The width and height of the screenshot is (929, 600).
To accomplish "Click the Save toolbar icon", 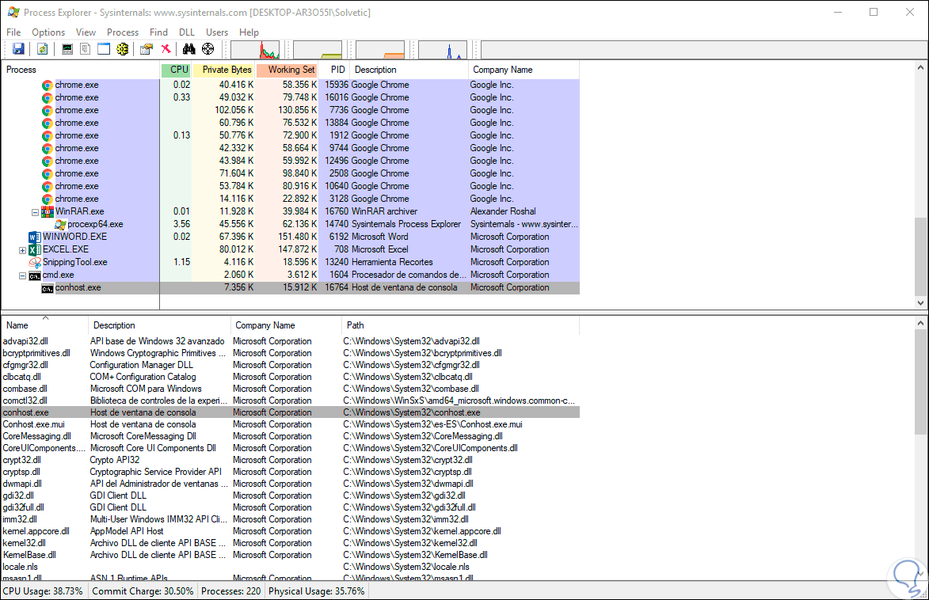I will 18,49.
